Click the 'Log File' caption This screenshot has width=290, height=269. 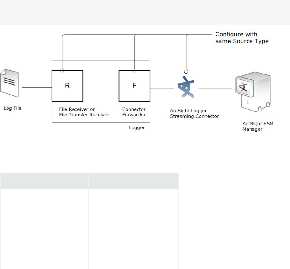13,108
